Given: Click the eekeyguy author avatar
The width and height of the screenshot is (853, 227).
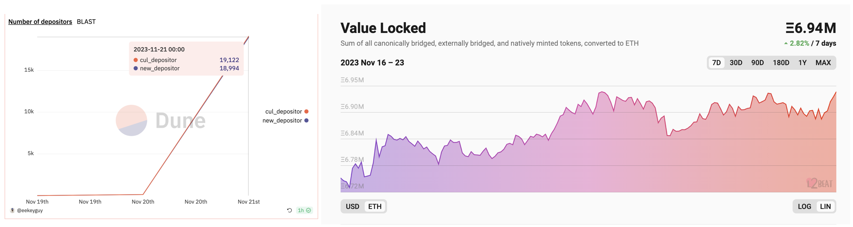Looking at the screenshot, I should click(13, 210).
